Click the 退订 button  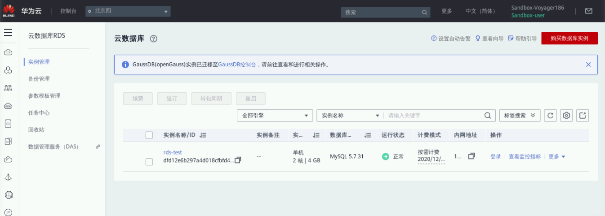172,99
